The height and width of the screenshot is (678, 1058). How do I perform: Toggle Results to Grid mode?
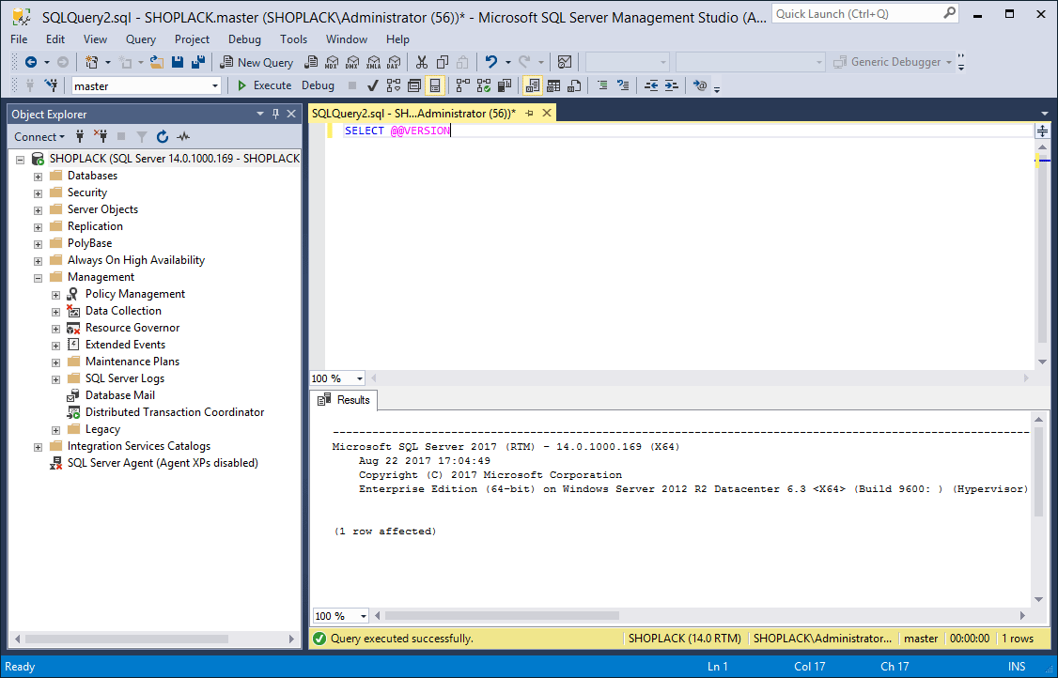click(553, 85)
